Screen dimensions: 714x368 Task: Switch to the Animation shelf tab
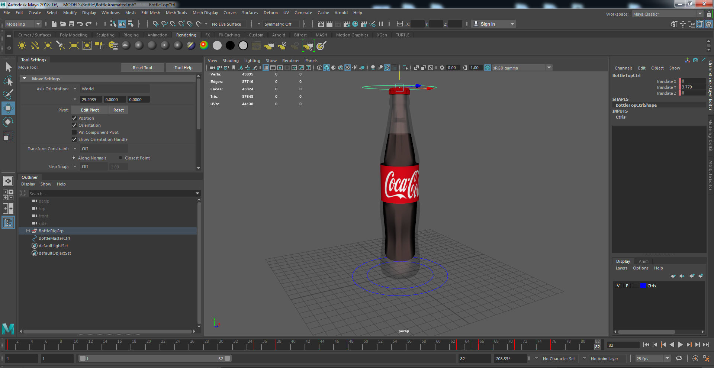click(x=157, y=35)
